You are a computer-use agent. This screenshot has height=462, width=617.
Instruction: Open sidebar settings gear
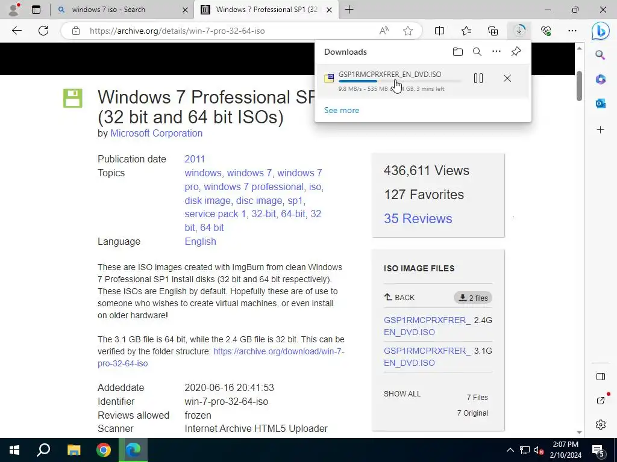601,425
